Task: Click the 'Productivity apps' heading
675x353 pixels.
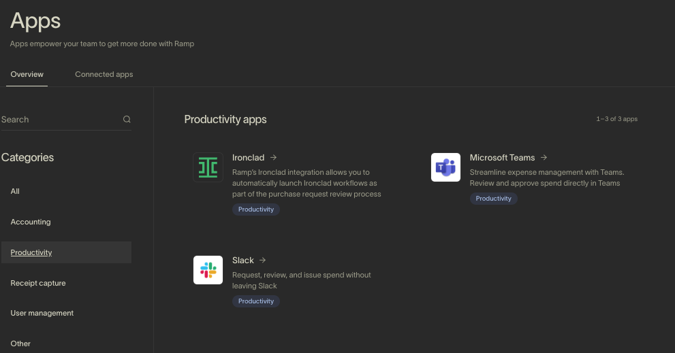Action: 225,119
